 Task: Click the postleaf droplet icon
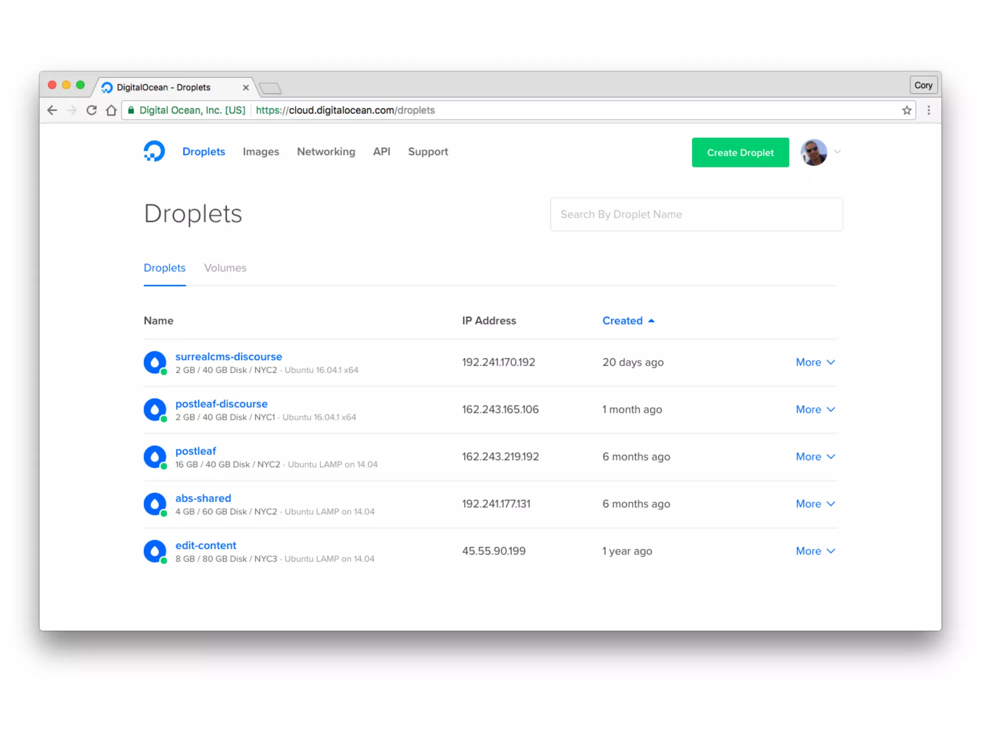155,457
